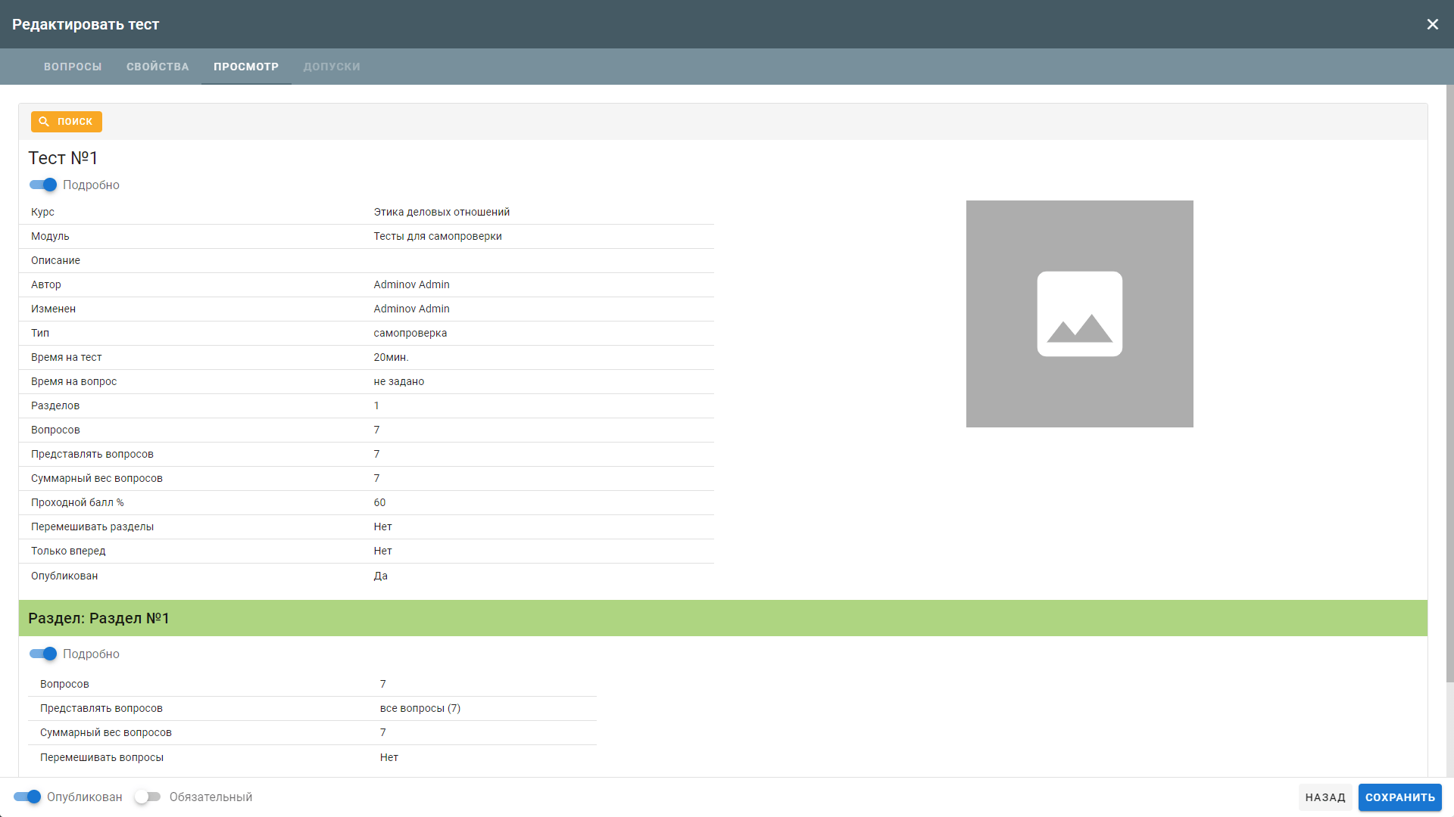This screenshot has width=1454, height=817.
Task: Switch to the Вопросы tab
Action: point(73,67)
